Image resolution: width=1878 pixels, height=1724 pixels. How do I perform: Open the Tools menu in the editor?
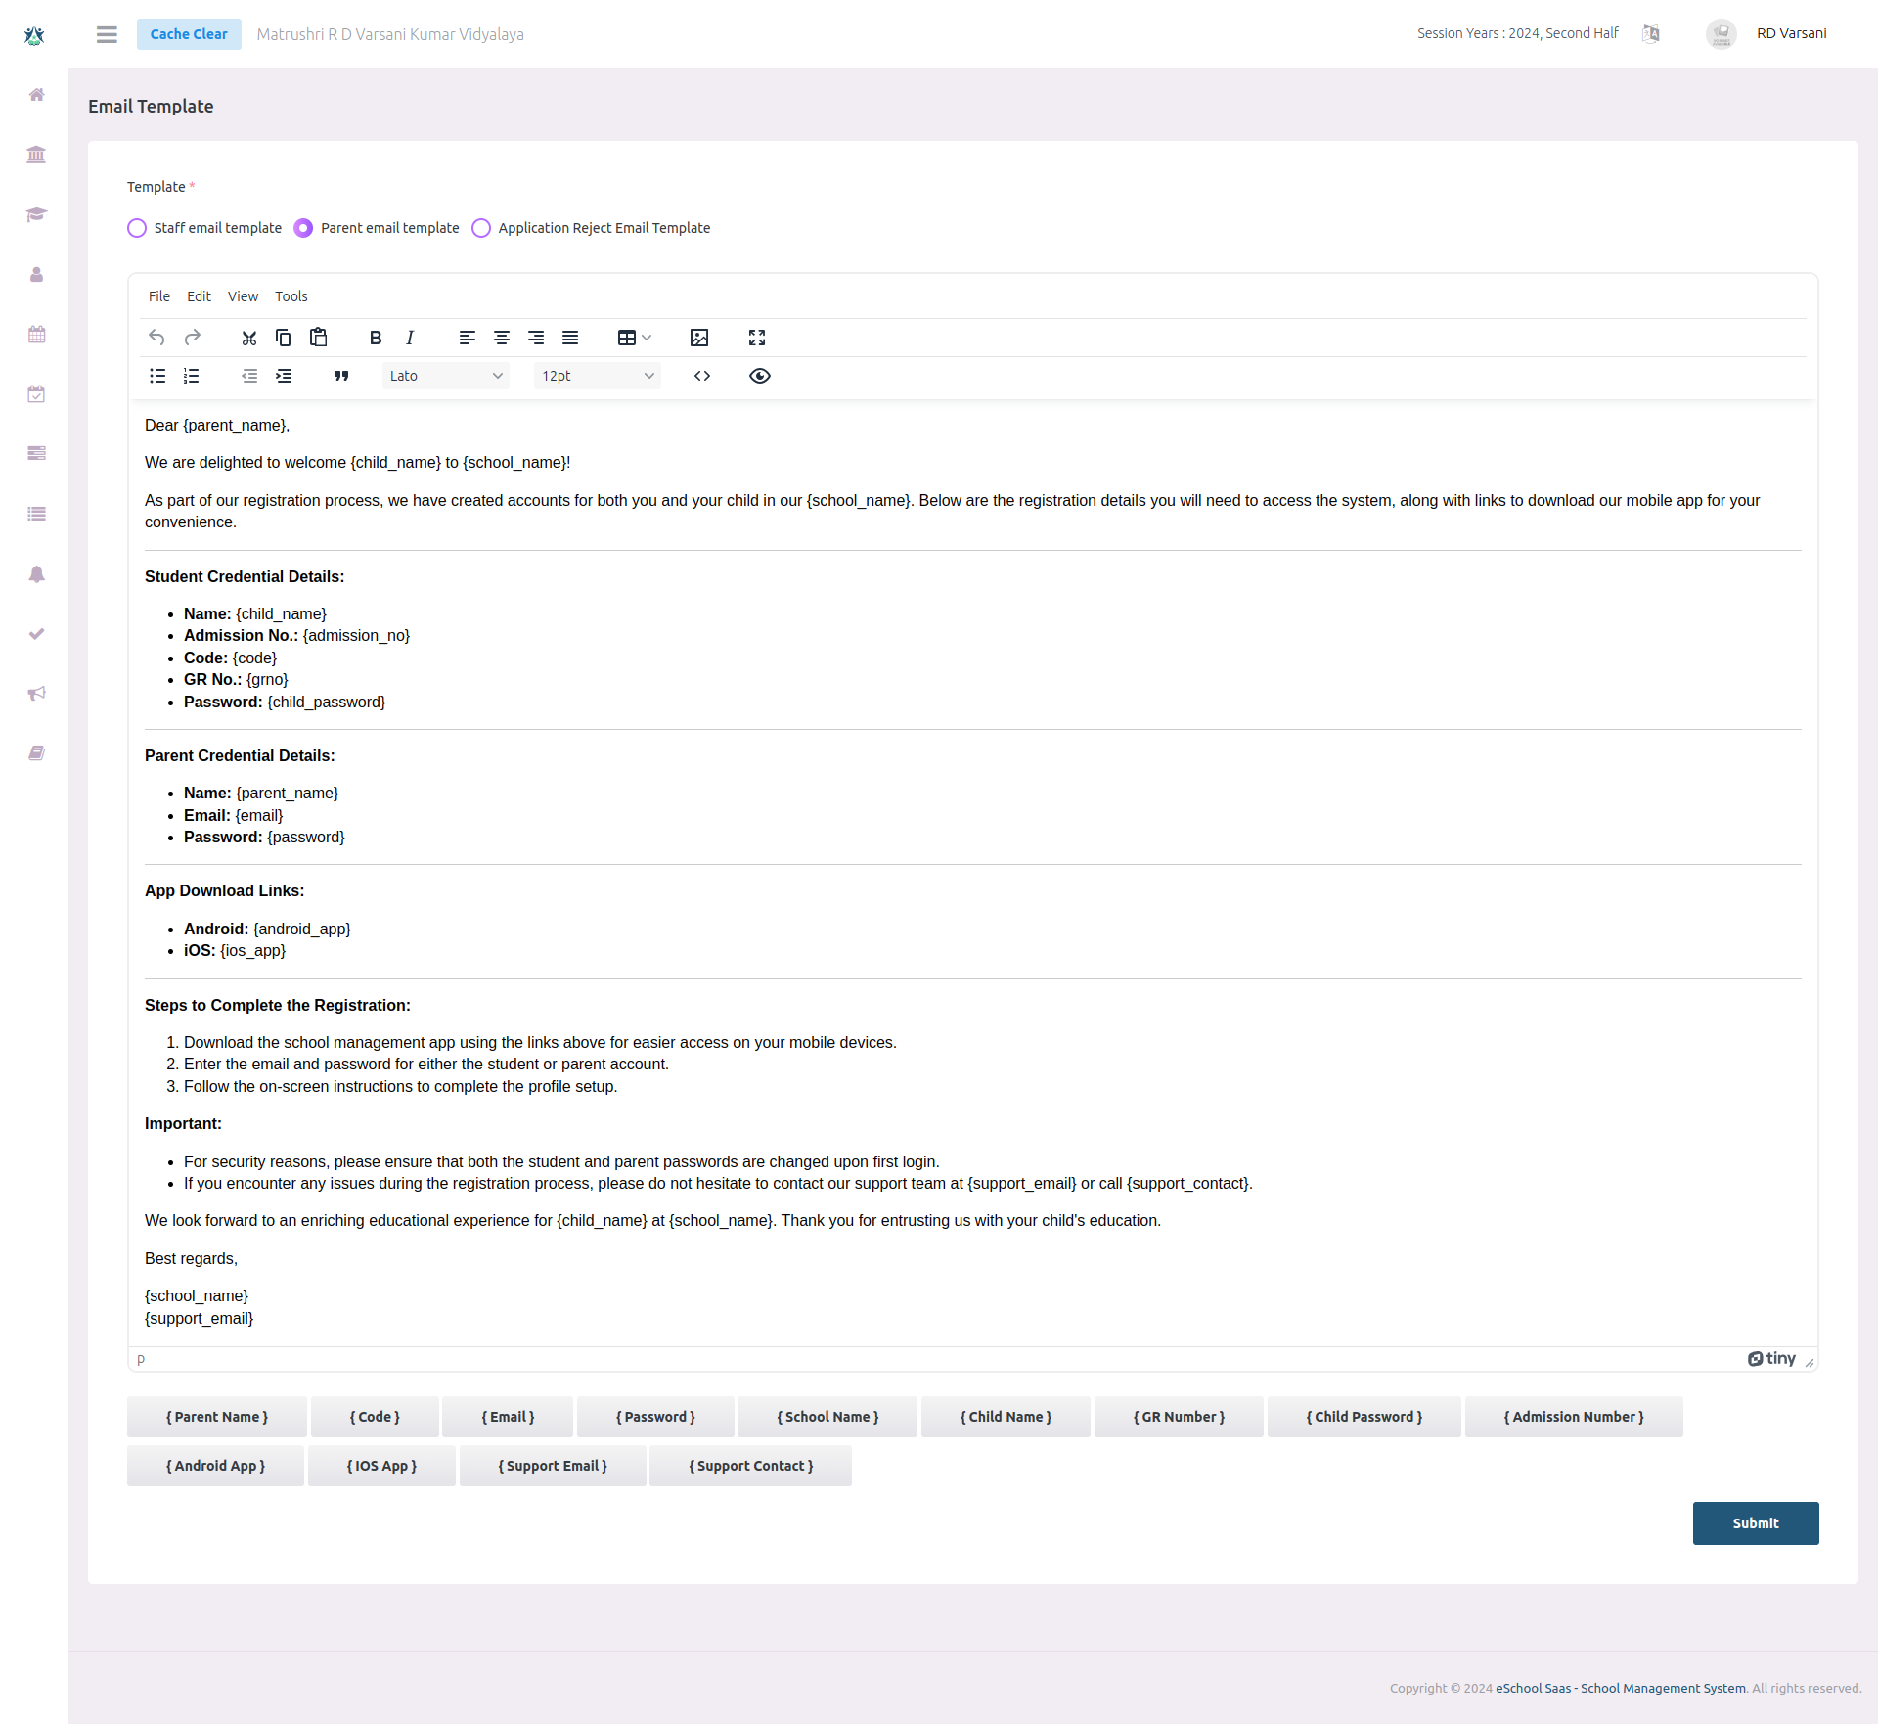click(x=291, y=295)
